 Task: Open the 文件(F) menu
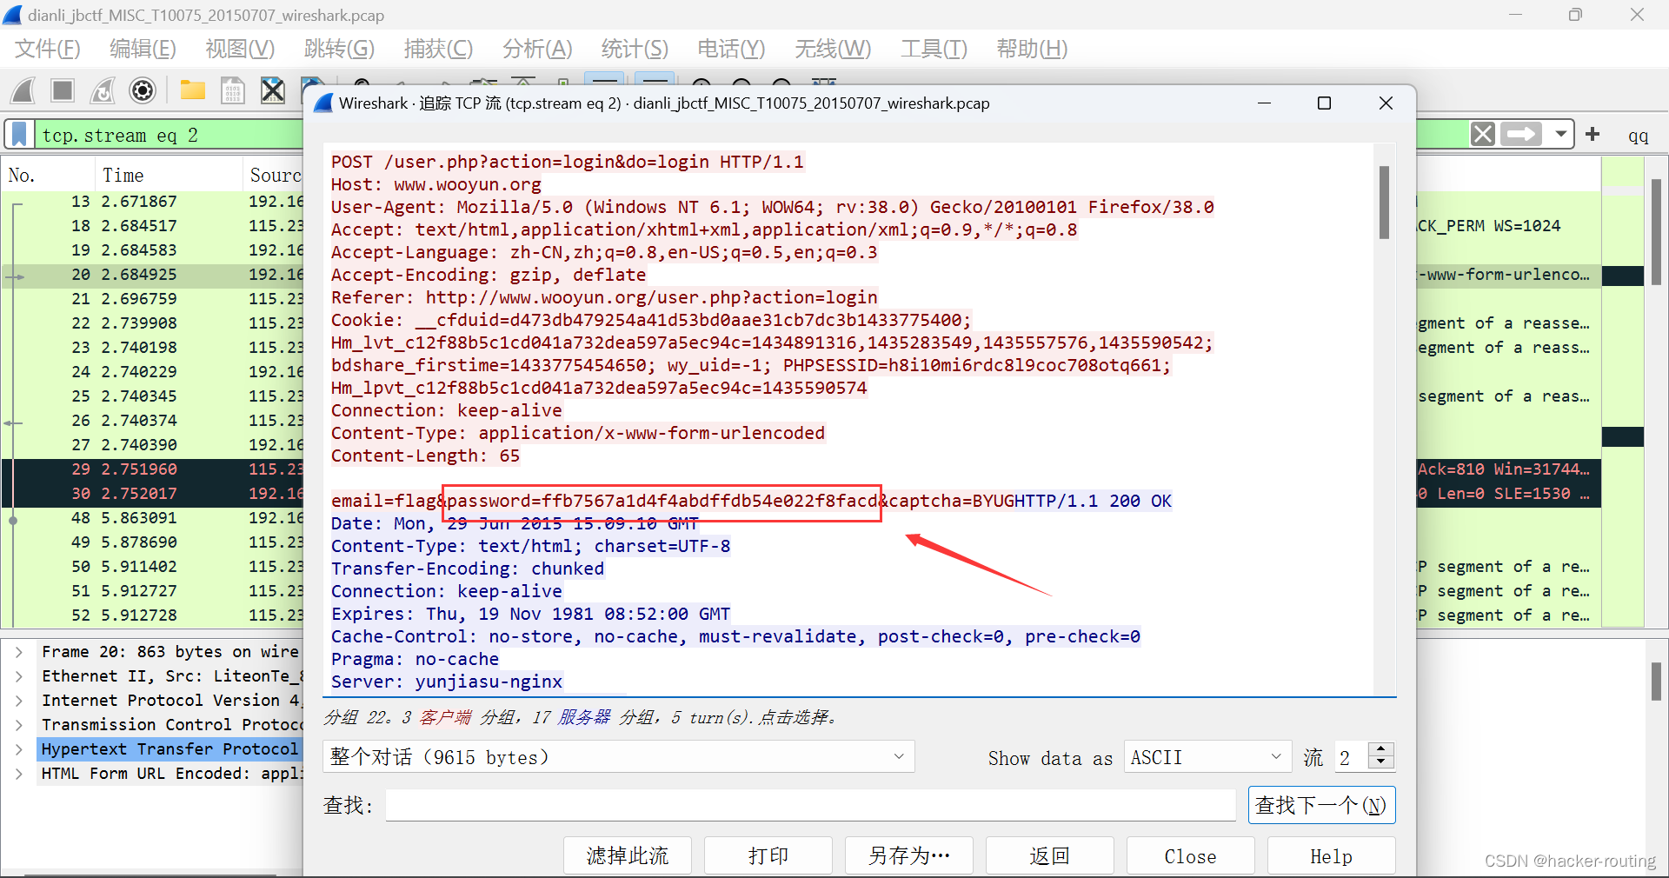tap(48, 49)
